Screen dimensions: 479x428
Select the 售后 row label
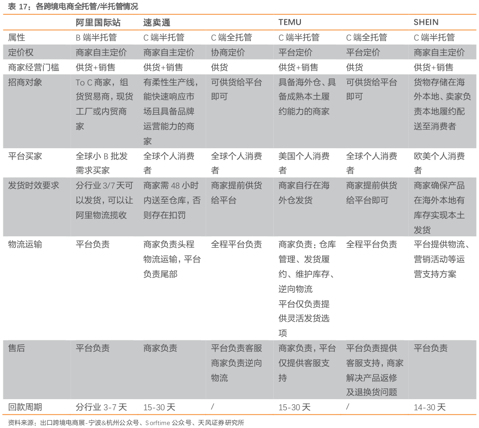click(17, 348)
